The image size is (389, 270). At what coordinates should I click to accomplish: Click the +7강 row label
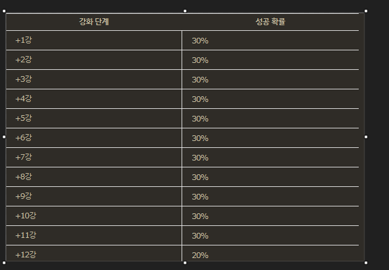point(24,157)
